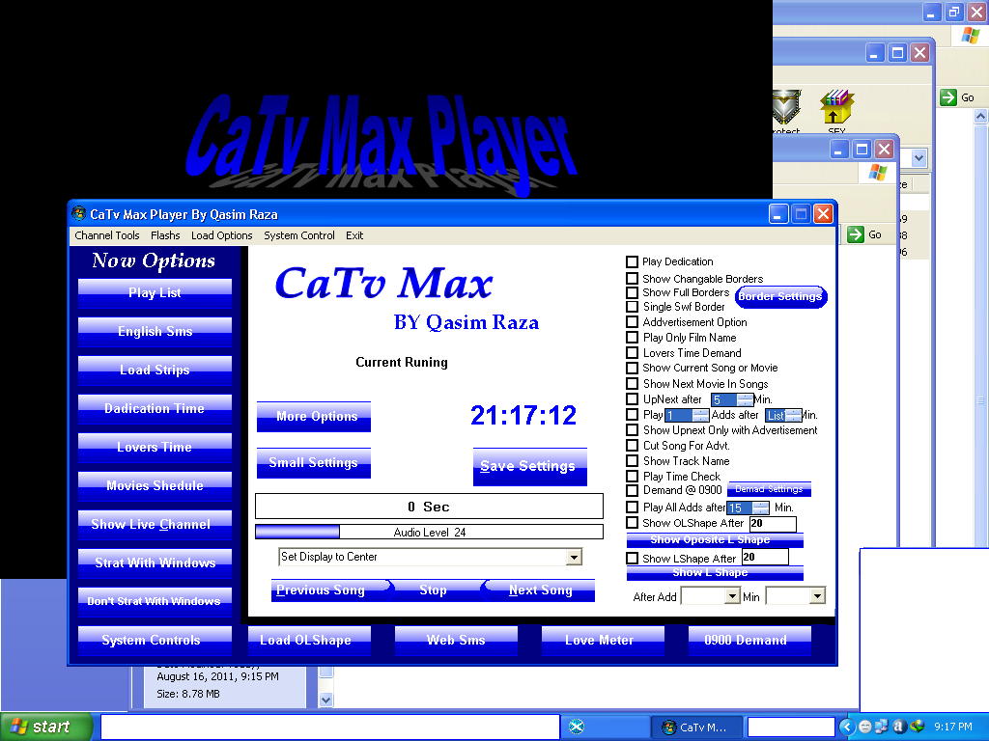This screenshot has height=741, width=989.
Task: Click the CaTv Max Player title bar icon
Action: point(78,213)
